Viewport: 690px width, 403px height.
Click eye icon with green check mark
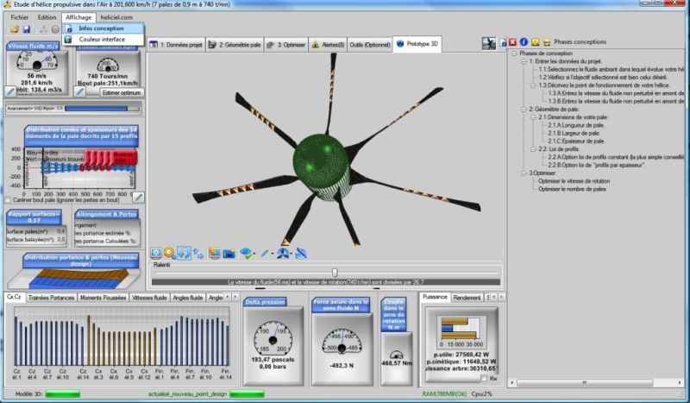[246, 253]
